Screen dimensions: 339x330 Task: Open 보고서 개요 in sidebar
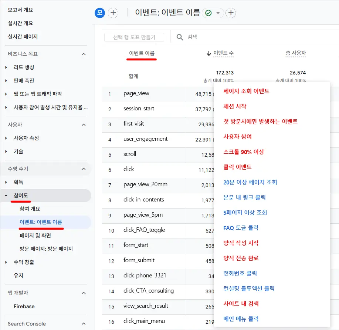click(20, 10)
